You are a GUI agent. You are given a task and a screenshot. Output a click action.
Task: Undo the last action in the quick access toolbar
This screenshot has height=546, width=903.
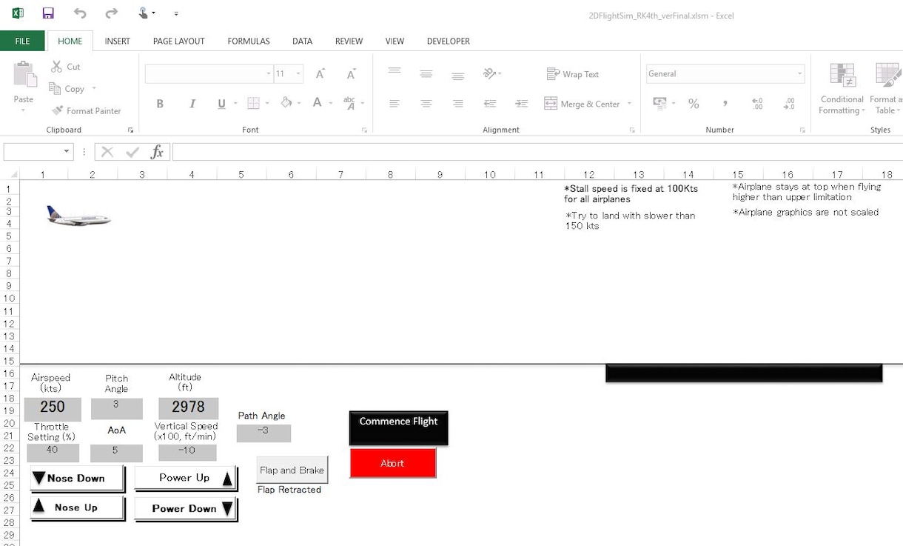[x=80, y=13]
